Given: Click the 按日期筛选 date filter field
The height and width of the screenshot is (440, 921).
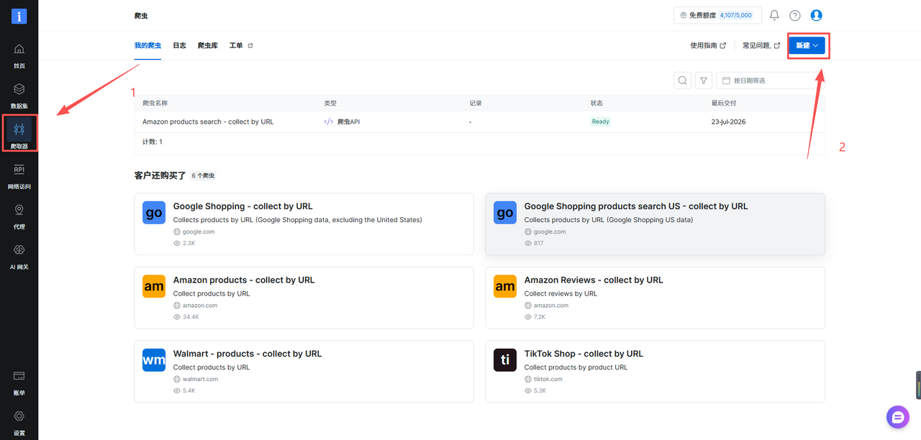Looking at the screenshot, I should click(770, 81).
